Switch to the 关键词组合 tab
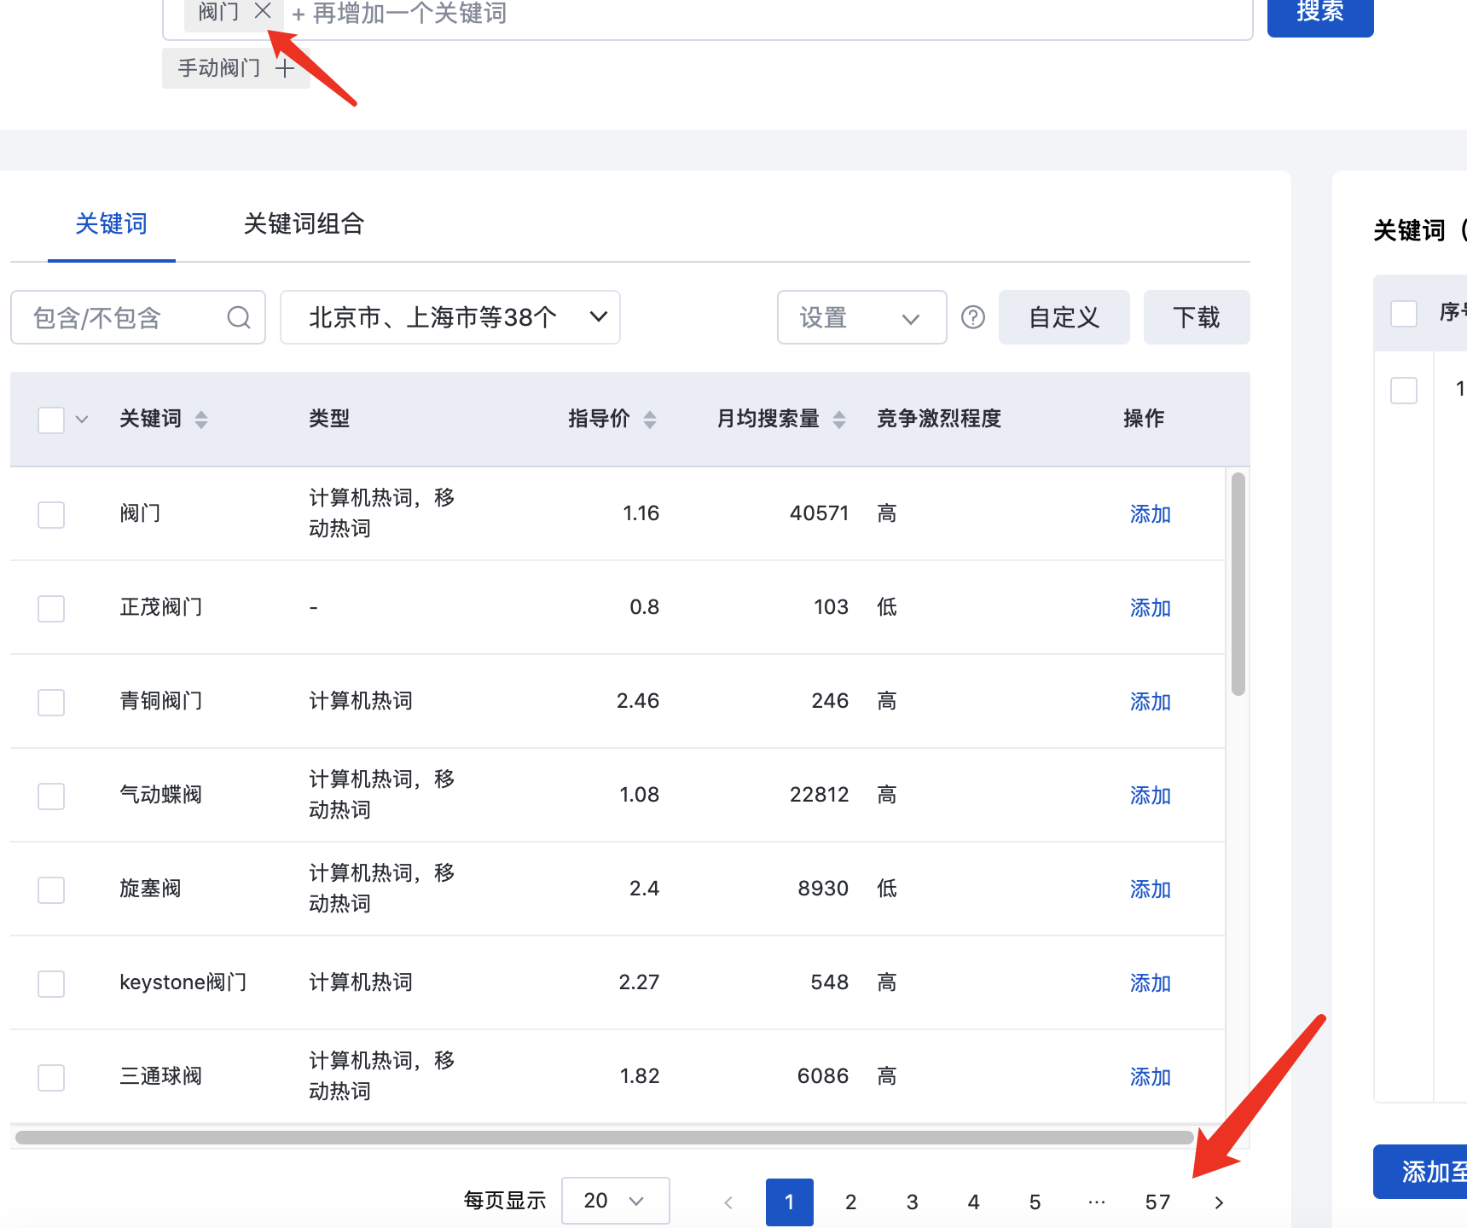Viewport: 1467px width, 1228px height. (x=304, y=223)
